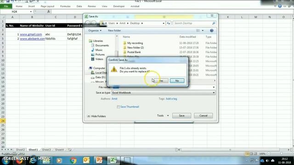294x165 pixels.
Task: Open www.abcbank.com link in cell B5
Action: tap(32, 38)
